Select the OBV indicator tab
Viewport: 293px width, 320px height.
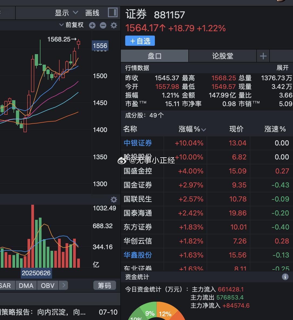[48, 285]
